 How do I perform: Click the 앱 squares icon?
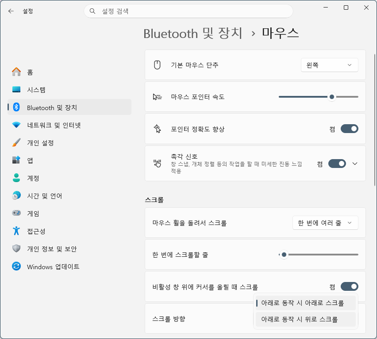click(16, 160)
